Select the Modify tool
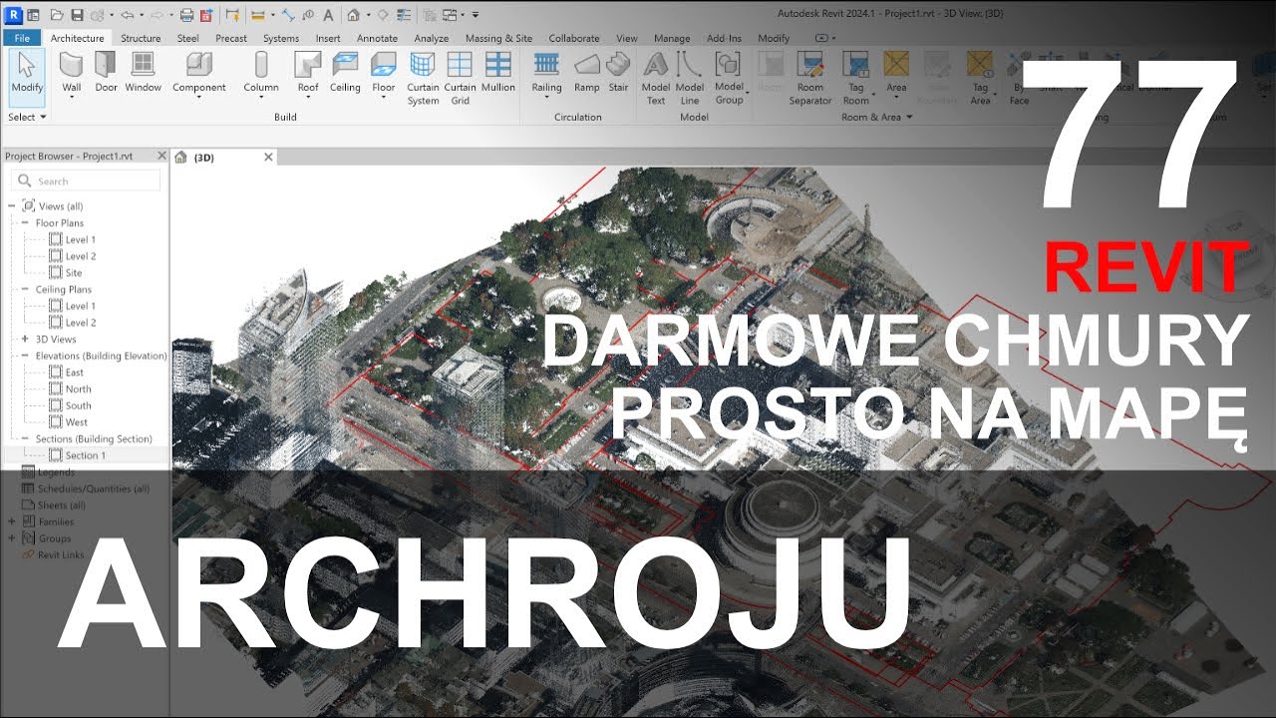Screen dimensions: 1276x718 (x=27, y=76)
